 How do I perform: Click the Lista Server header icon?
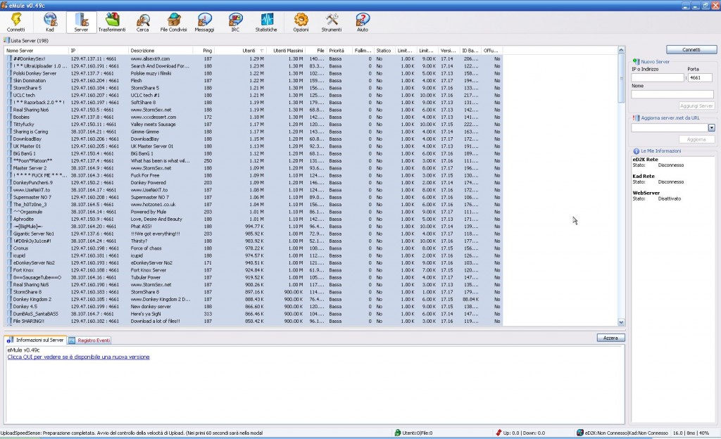pyautogui.click(x=7, y=40)
